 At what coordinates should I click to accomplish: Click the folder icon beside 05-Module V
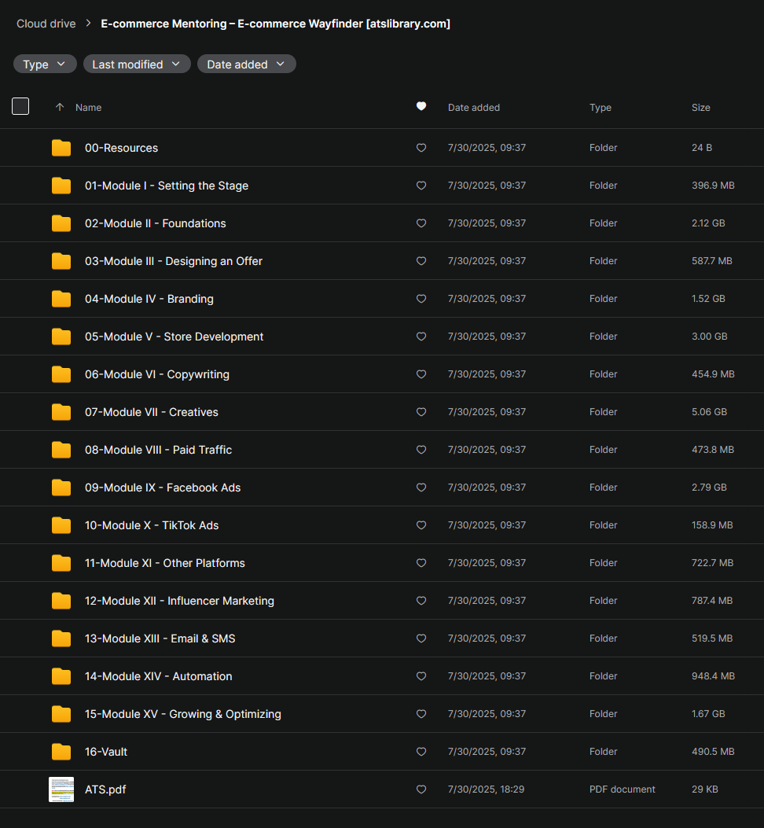pos(61,337)
